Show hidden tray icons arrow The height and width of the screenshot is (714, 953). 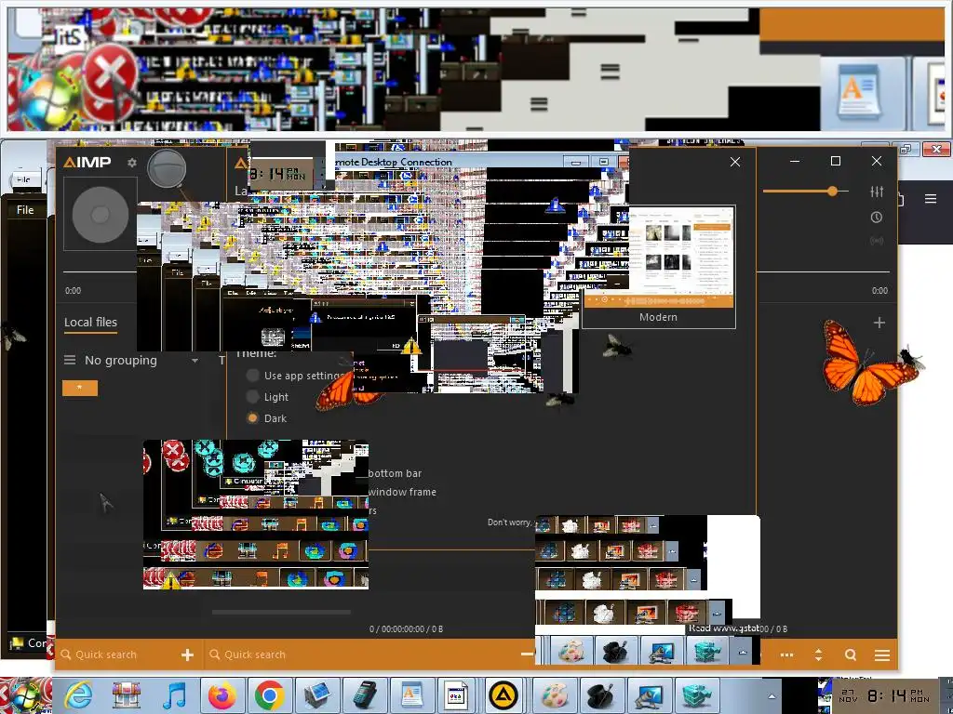tap(772, 696)
